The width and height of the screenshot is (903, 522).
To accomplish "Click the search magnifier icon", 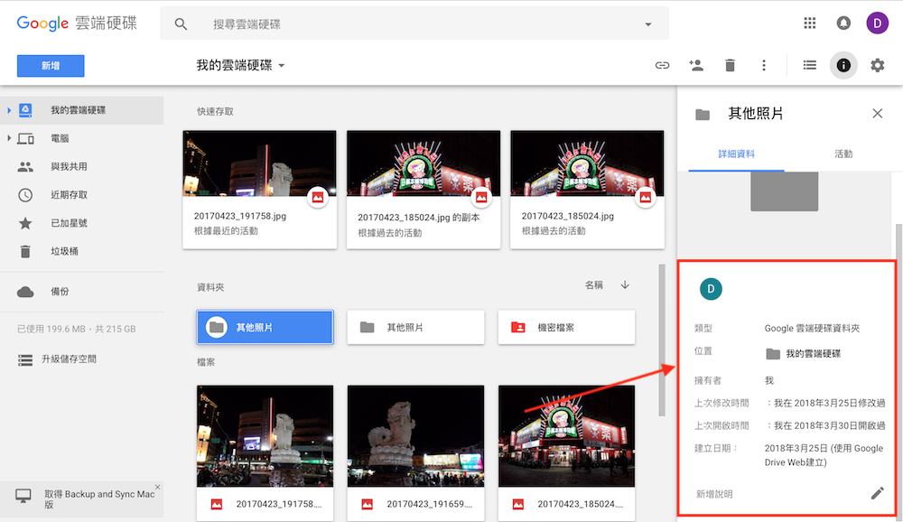I will [x=181, y=23].
